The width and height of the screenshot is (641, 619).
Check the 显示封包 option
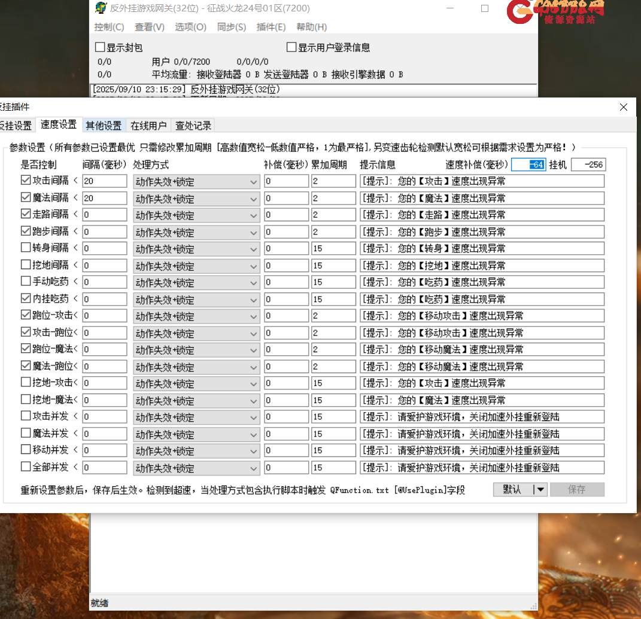(x=100, y=47)
